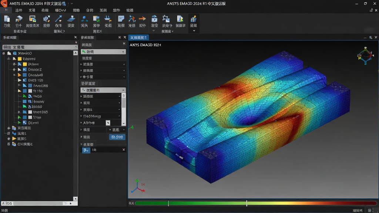Click the selection frame with window icon
Screen dimensions: 379x213
pos(166,19)
